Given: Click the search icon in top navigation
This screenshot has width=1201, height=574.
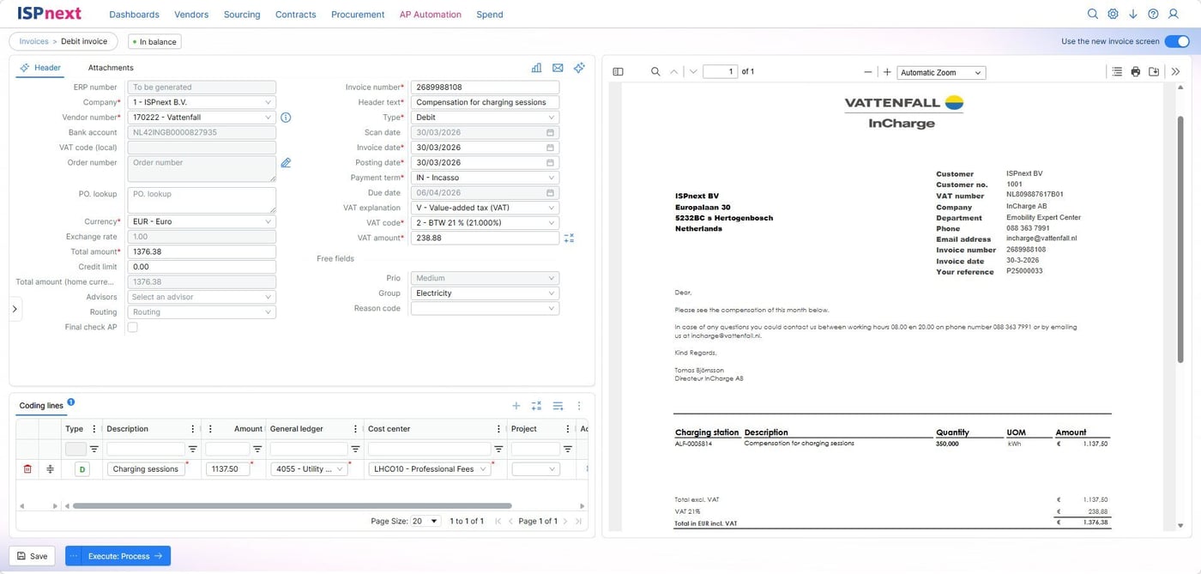Looking at the screenshot, I should (x=1092, y=14).
